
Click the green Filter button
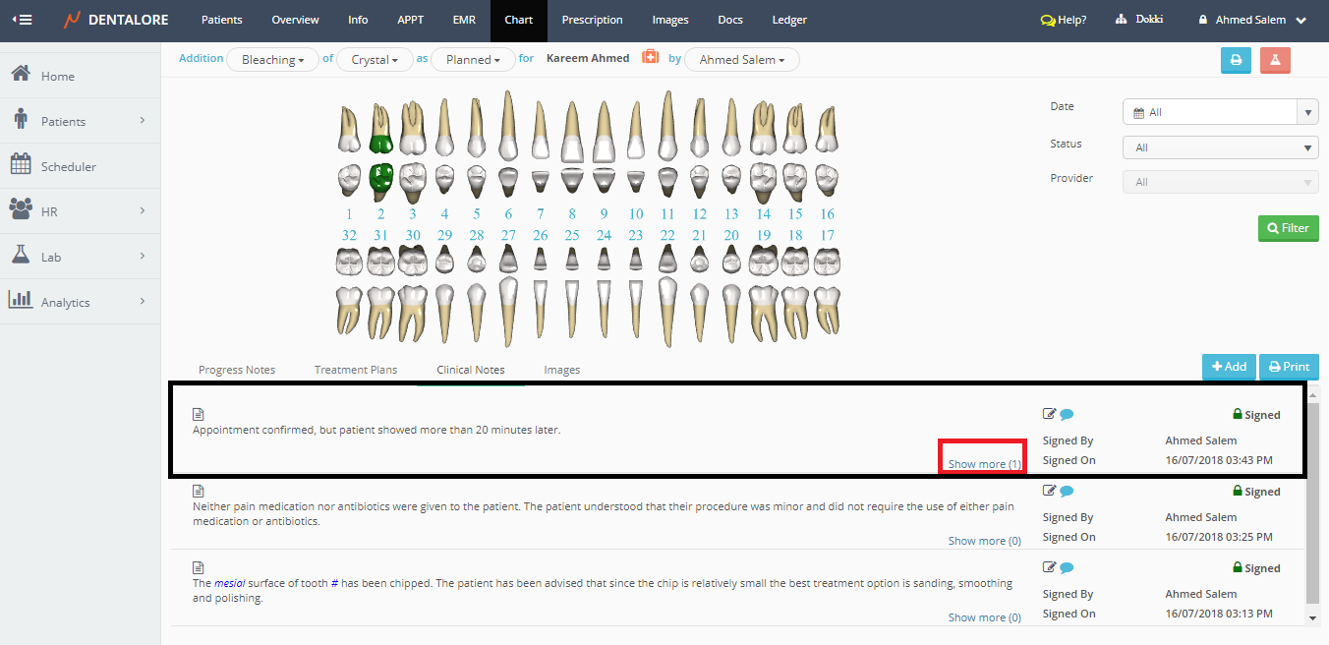click(x=1288, y=228)
